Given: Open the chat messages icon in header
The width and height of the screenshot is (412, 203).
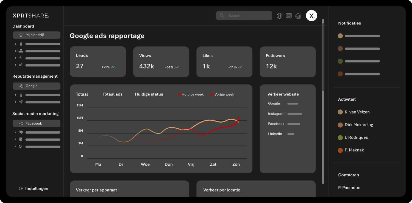Looking at the screenshot, I should point(289,16).
